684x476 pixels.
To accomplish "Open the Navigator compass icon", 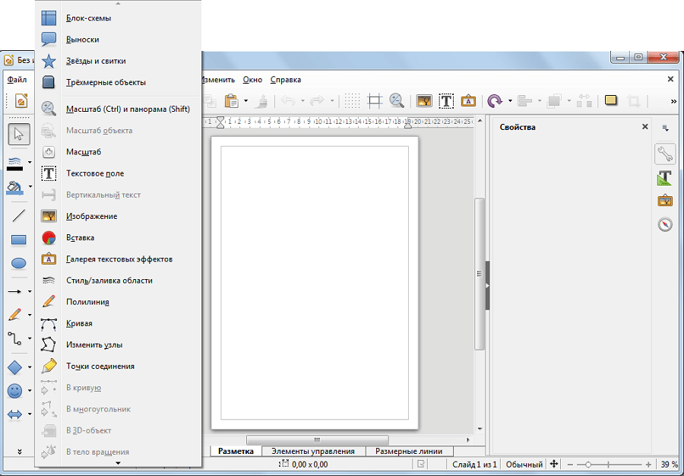I will (x=665, y=224).
